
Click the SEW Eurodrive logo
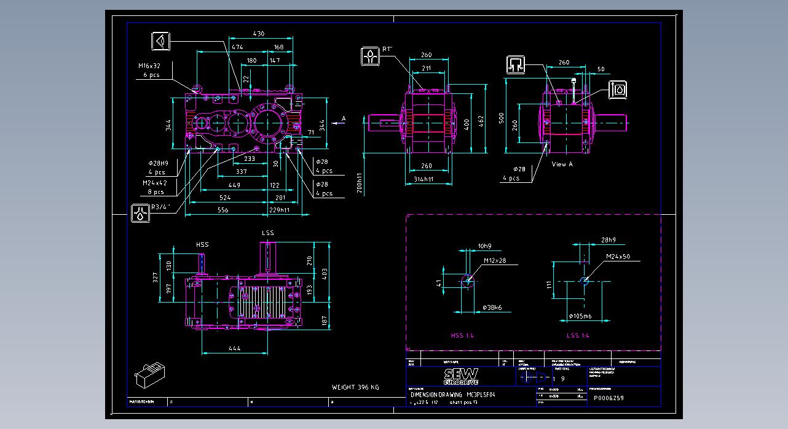[460, 376]
